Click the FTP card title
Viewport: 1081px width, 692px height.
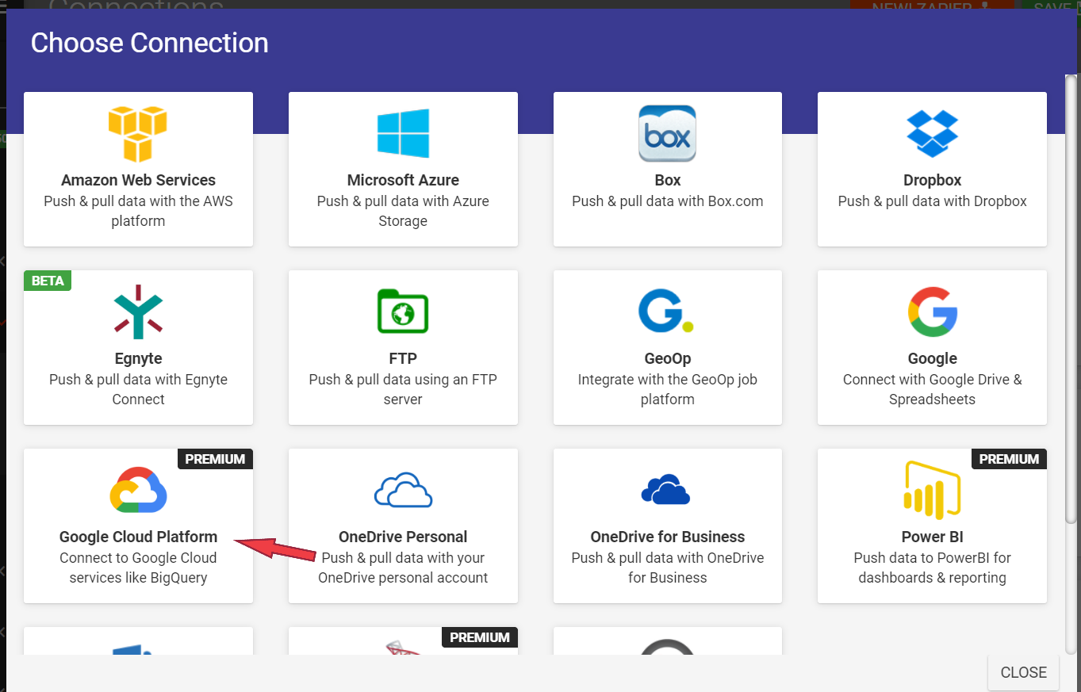pos(403,358)
